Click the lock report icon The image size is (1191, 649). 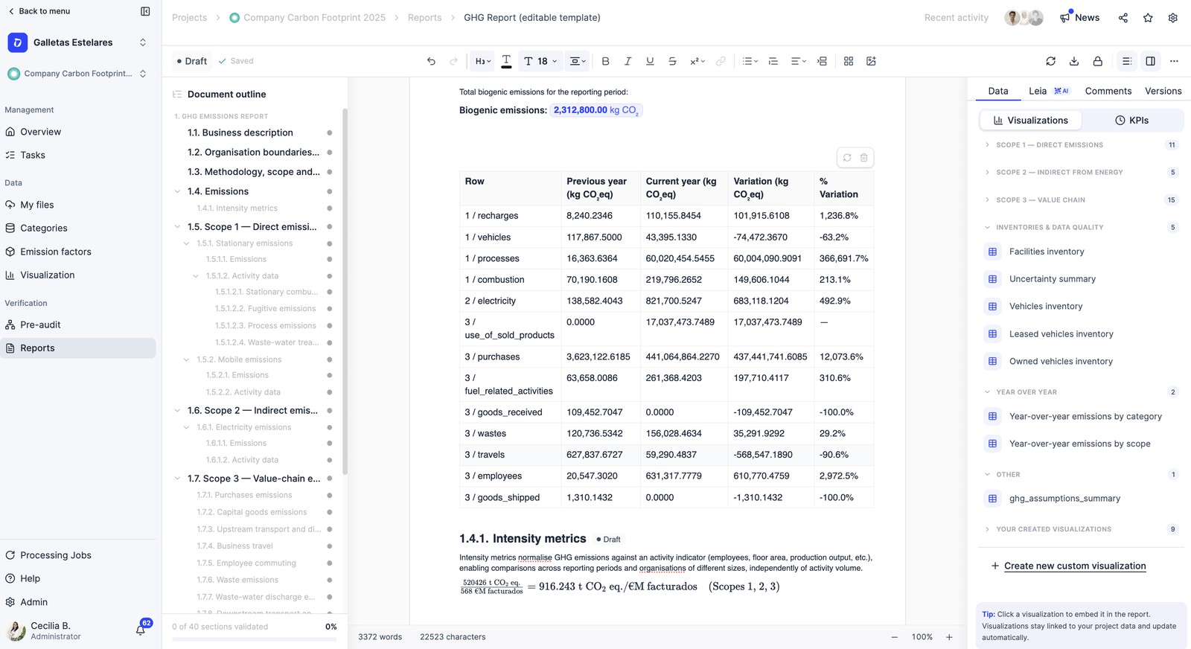1097,61
